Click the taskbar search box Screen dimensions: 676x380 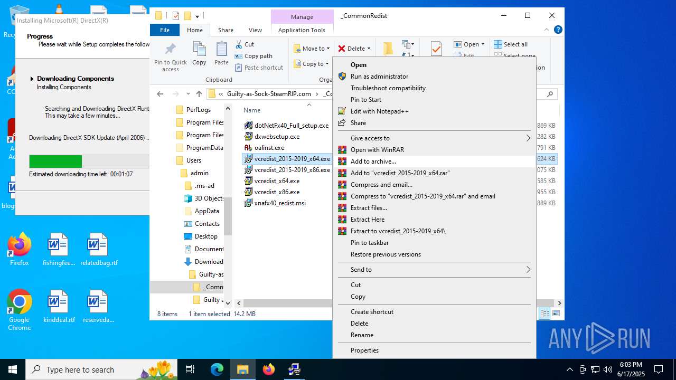coord(101,369)
